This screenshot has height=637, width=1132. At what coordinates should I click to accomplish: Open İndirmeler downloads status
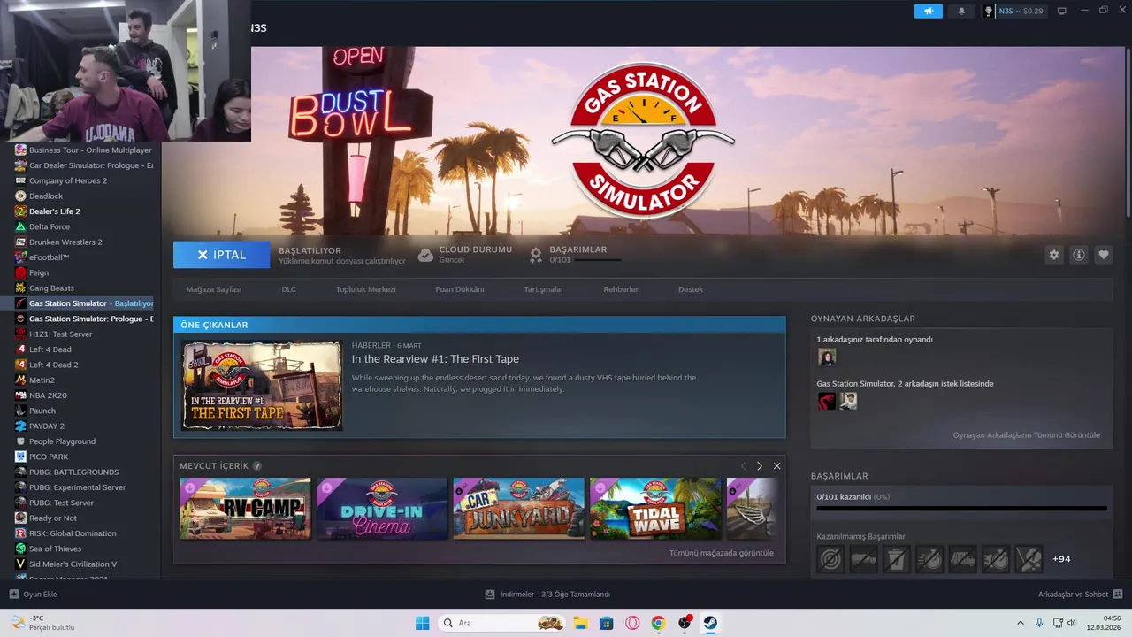coord(547,595)
